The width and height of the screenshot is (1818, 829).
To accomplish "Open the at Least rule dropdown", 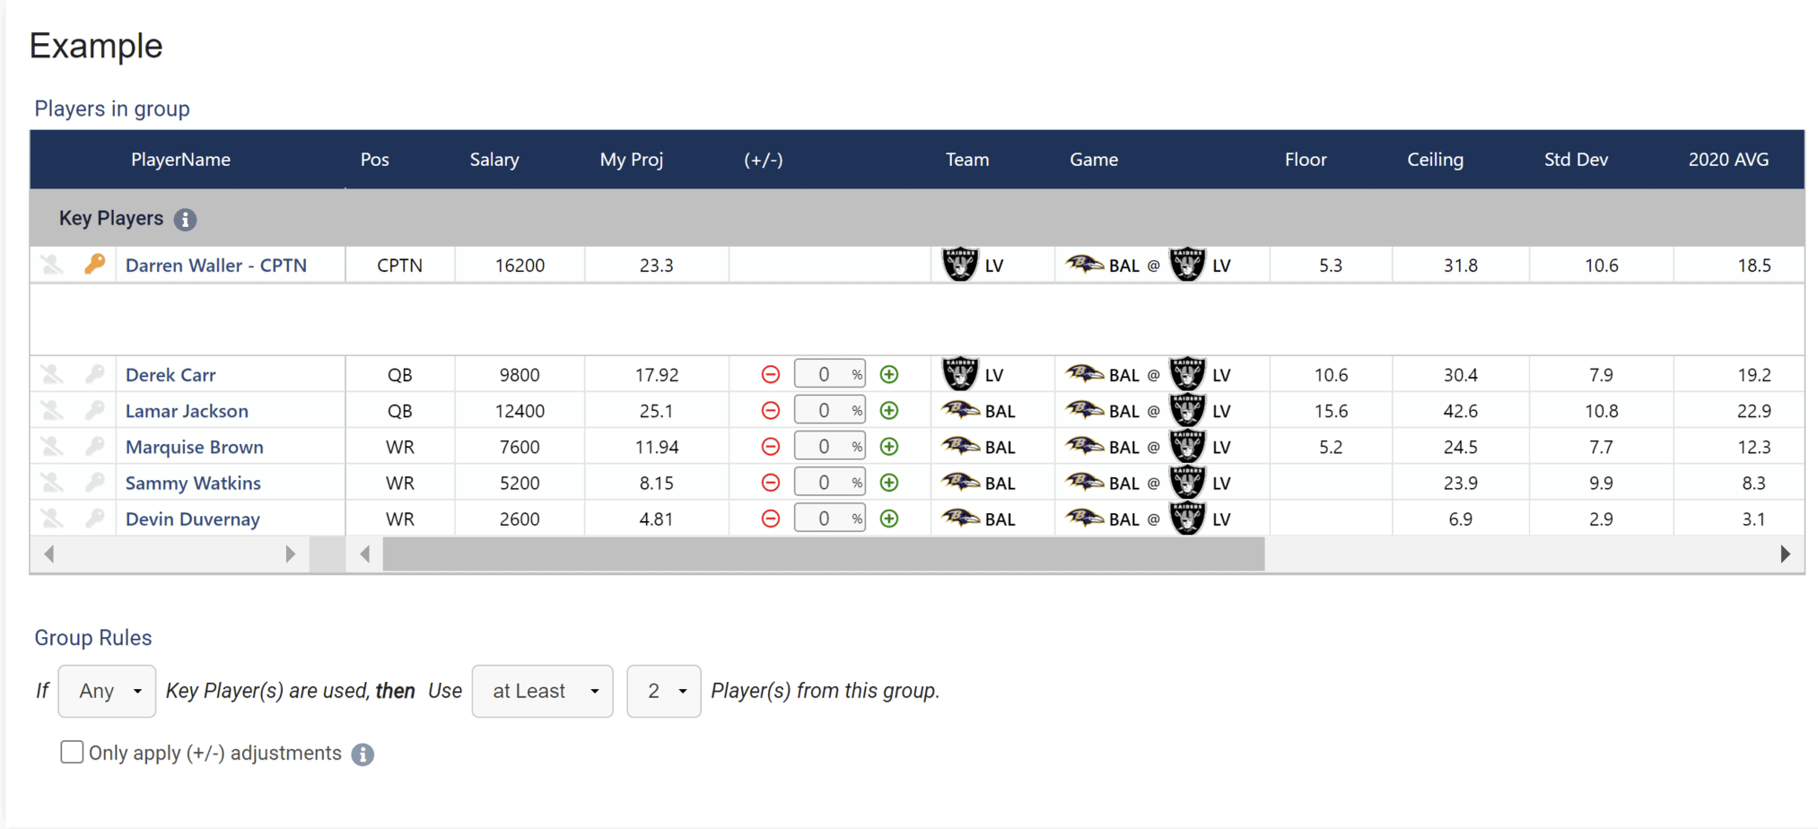I will point(542,691).
